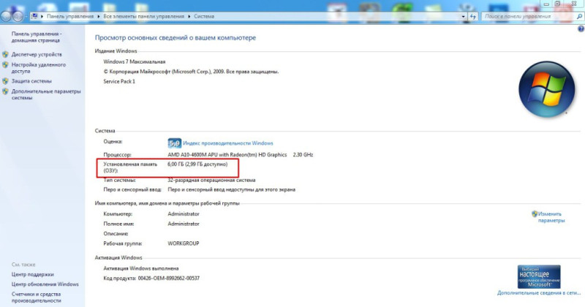Maximize the System window
585x307 pixels.
click(557, 4)
